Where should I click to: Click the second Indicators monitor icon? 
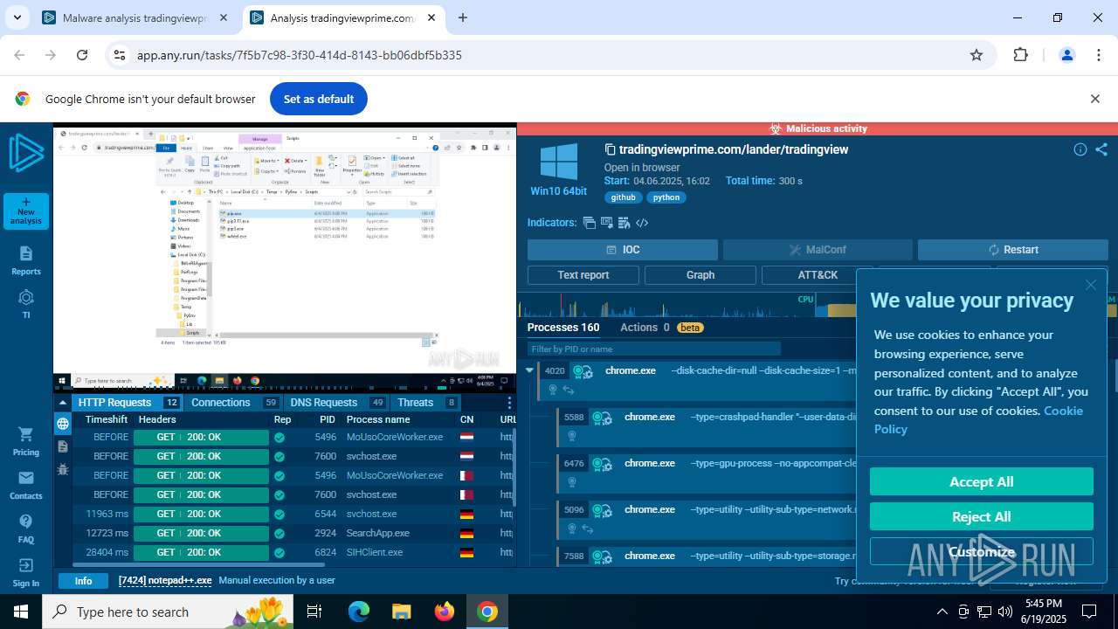tap(607, 223)
